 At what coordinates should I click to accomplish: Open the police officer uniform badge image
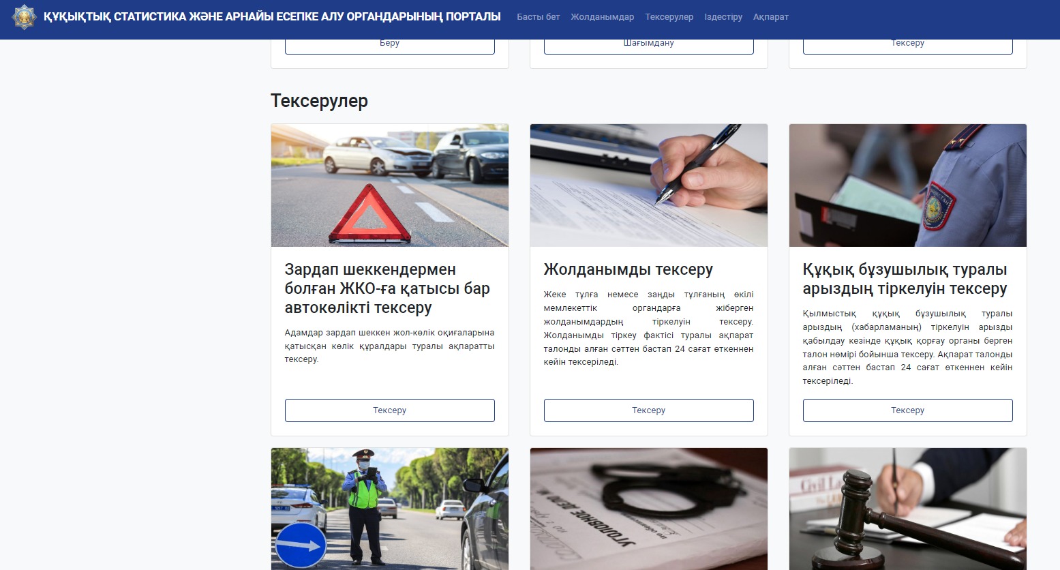click(907, 185)
